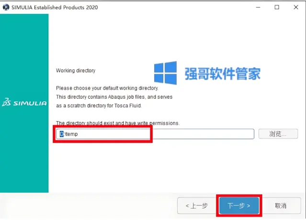Viewport: 306px width, 220px height.
Task: Continue with the 下一步 button
Action: (x=239, y=206)
